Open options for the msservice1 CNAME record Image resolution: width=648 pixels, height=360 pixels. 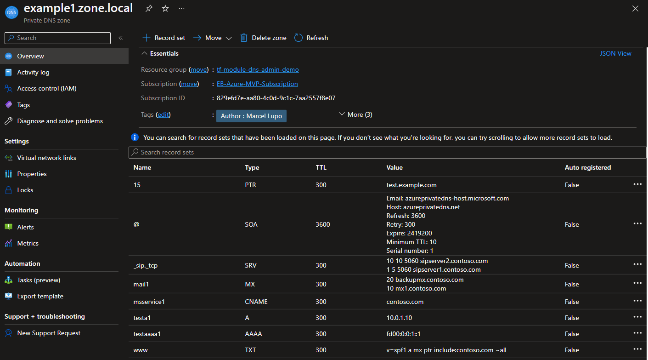point(637,301)
